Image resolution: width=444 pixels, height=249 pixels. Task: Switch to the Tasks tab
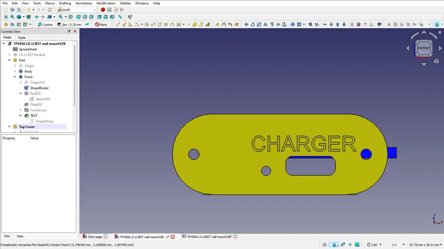pos(22,37)
